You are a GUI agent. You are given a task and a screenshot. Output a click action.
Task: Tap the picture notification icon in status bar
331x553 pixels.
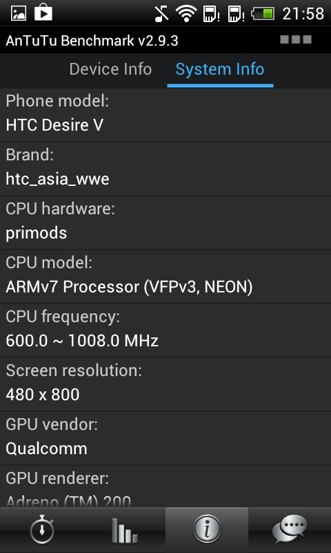(x=19, y=13)
